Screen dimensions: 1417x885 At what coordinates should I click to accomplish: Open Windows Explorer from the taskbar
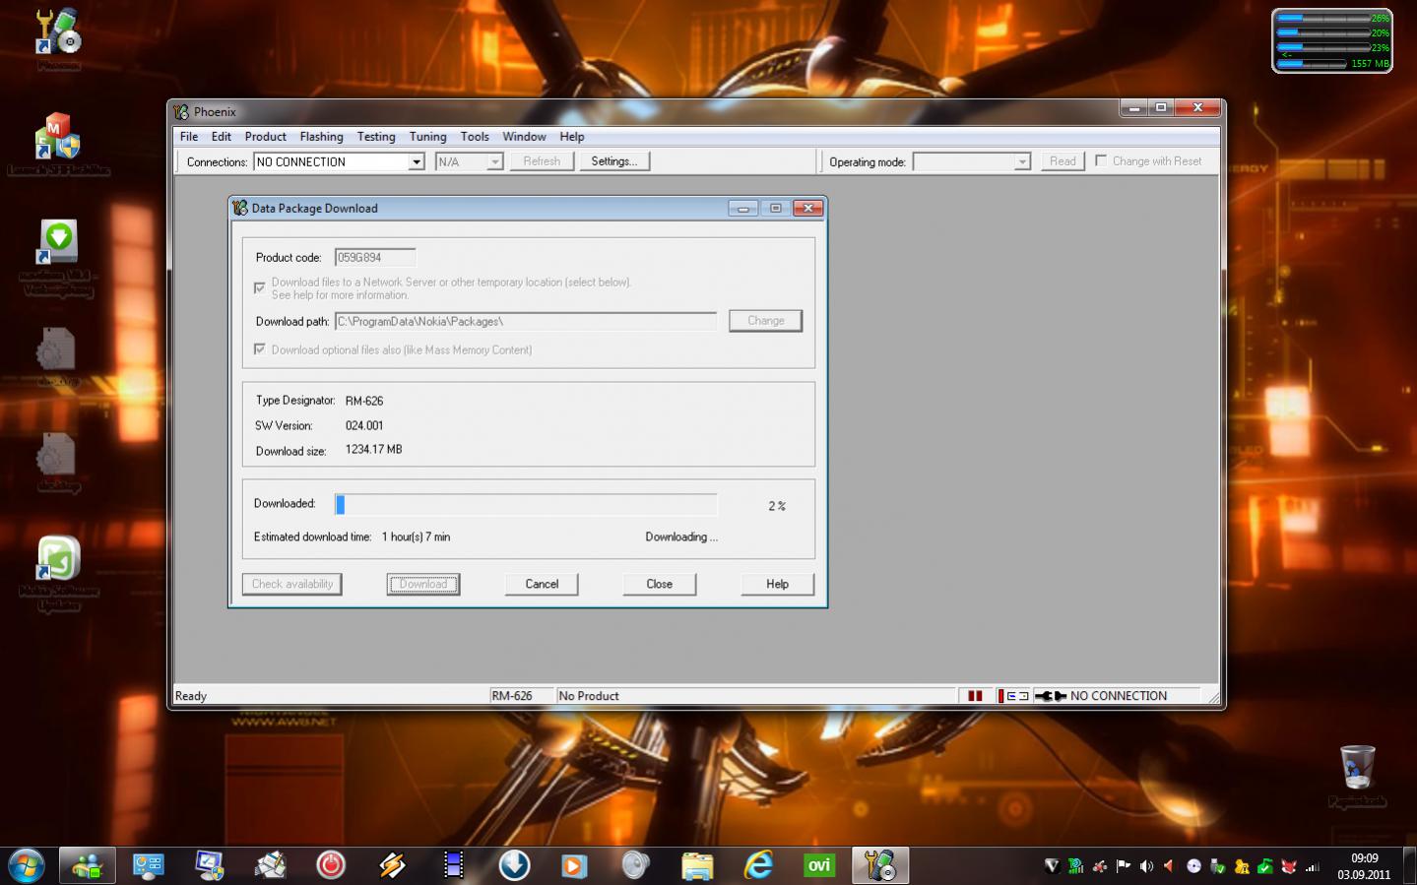(x=697, y=865)
